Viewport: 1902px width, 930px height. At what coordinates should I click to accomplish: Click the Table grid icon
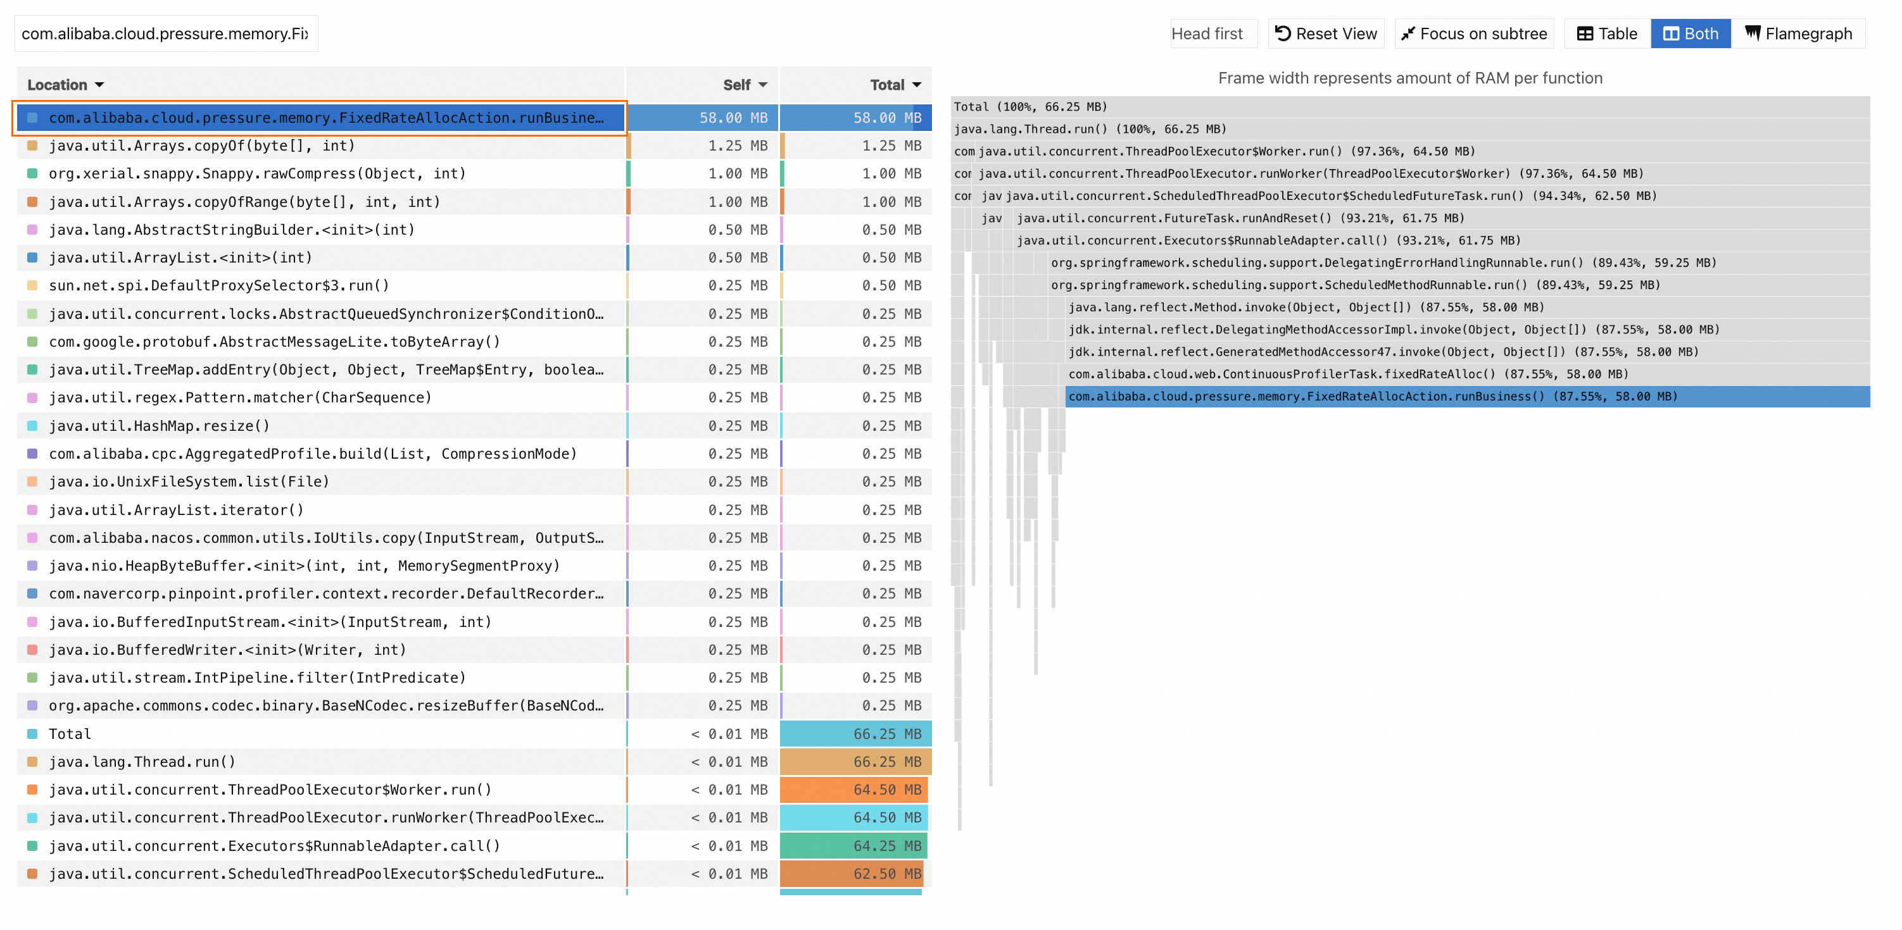[1585, 33]
